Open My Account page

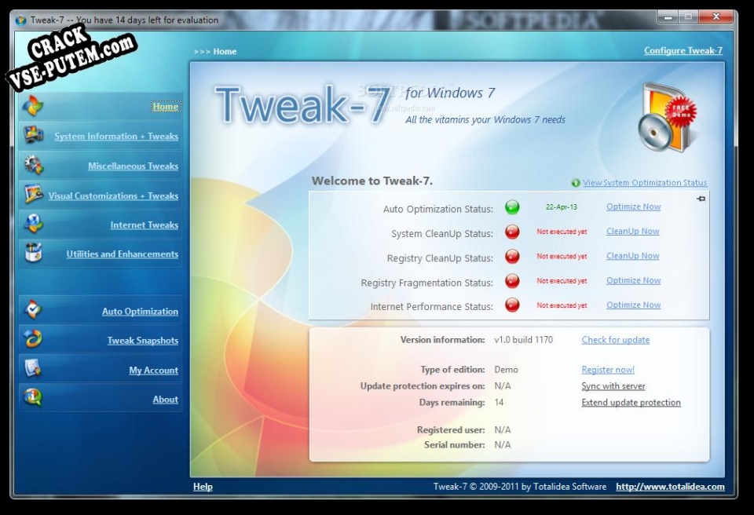(x=153, y=371)
